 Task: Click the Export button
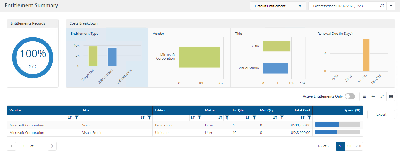(x=381, y=114)
